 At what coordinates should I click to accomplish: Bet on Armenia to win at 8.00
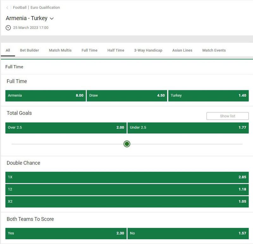click(46, 96)
